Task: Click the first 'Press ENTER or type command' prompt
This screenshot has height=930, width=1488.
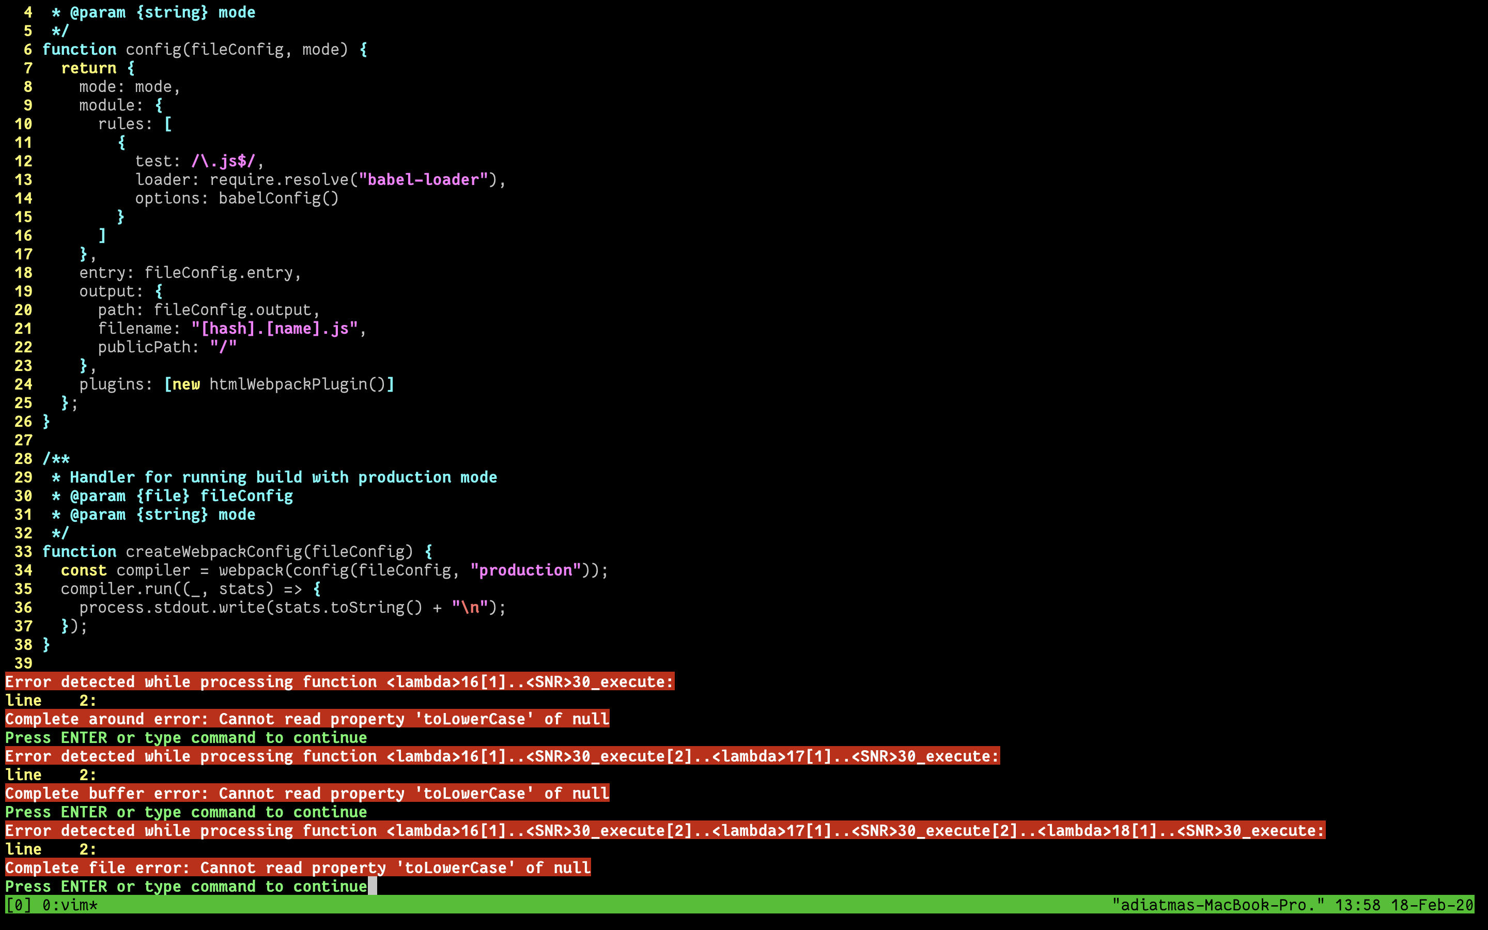Action: (x=187, y=737)
